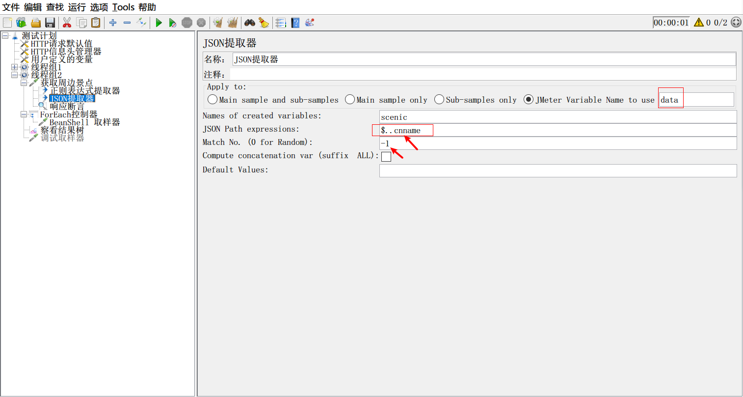The height and width of the screenshot is (397, 743).
Task: Select Main sample and sub-samples option
Action: pos(212,100)
